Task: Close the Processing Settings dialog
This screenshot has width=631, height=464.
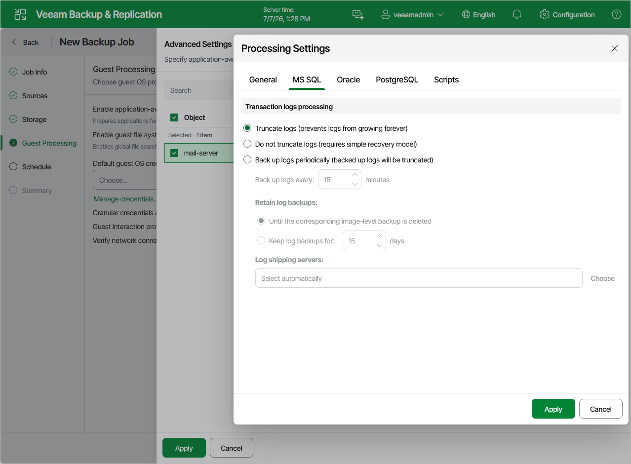Action: tap(615, 48)
